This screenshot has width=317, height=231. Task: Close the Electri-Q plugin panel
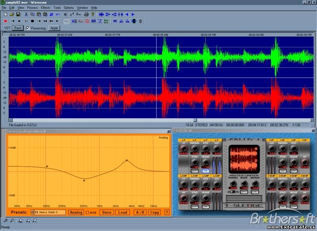[x=169, y=132]
